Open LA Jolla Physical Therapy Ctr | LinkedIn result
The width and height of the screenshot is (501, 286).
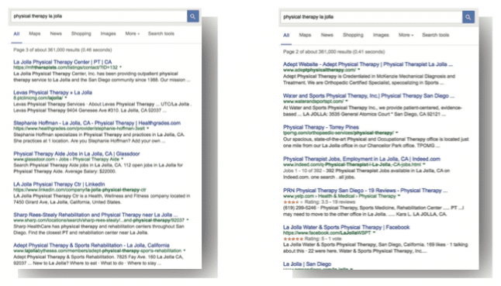(x=59, y=184)
